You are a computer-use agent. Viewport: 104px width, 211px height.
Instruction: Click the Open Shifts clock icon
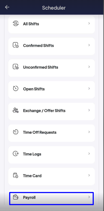point(16,89)
